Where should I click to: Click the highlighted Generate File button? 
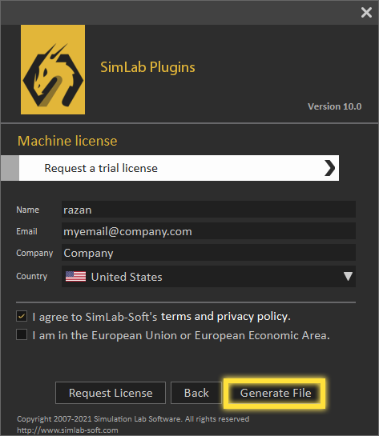(275, 393)
